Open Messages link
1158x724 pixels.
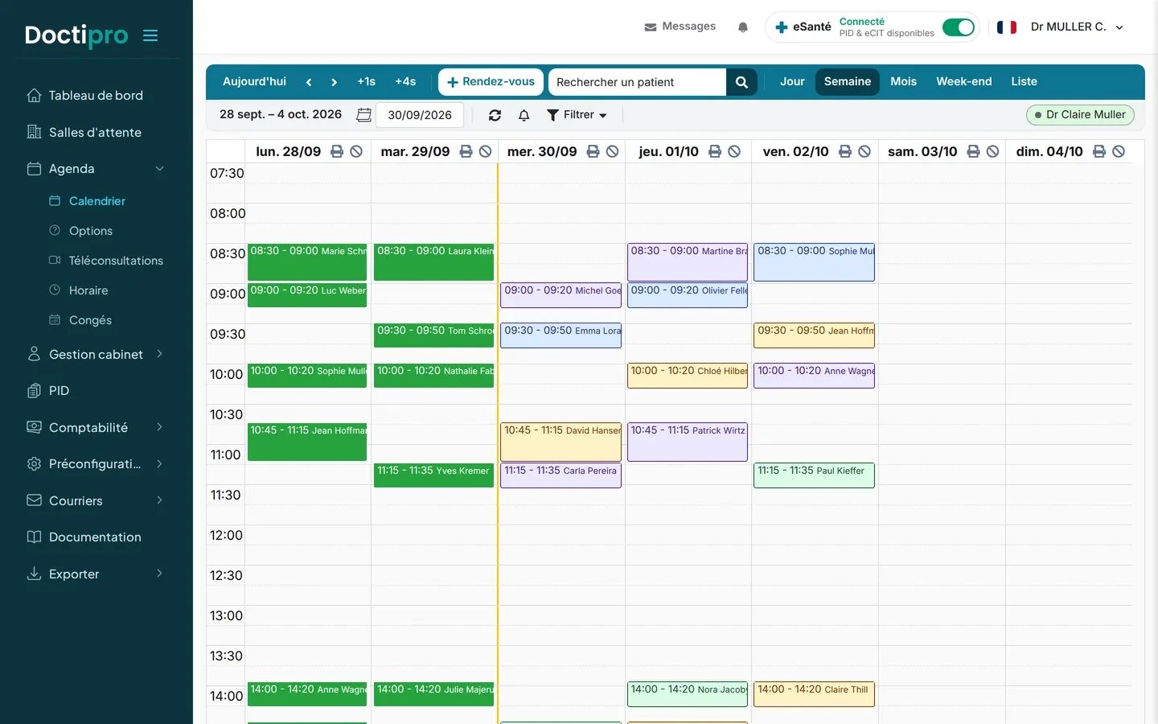click(680, 27)
